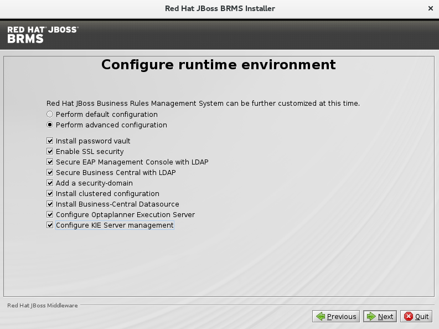Disable Install clustered configuration option
439x329 pixels.
click(50, 193)
